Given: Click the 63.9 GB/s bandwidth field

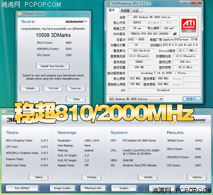Looking at the screenshot, I should [x=185, y=68].
